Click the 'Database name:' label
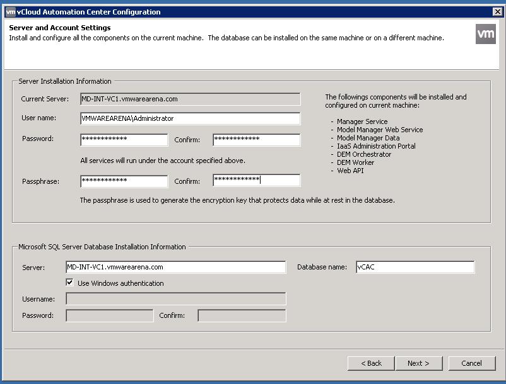This screenshot has height=384, width=506. pos(322,267)
